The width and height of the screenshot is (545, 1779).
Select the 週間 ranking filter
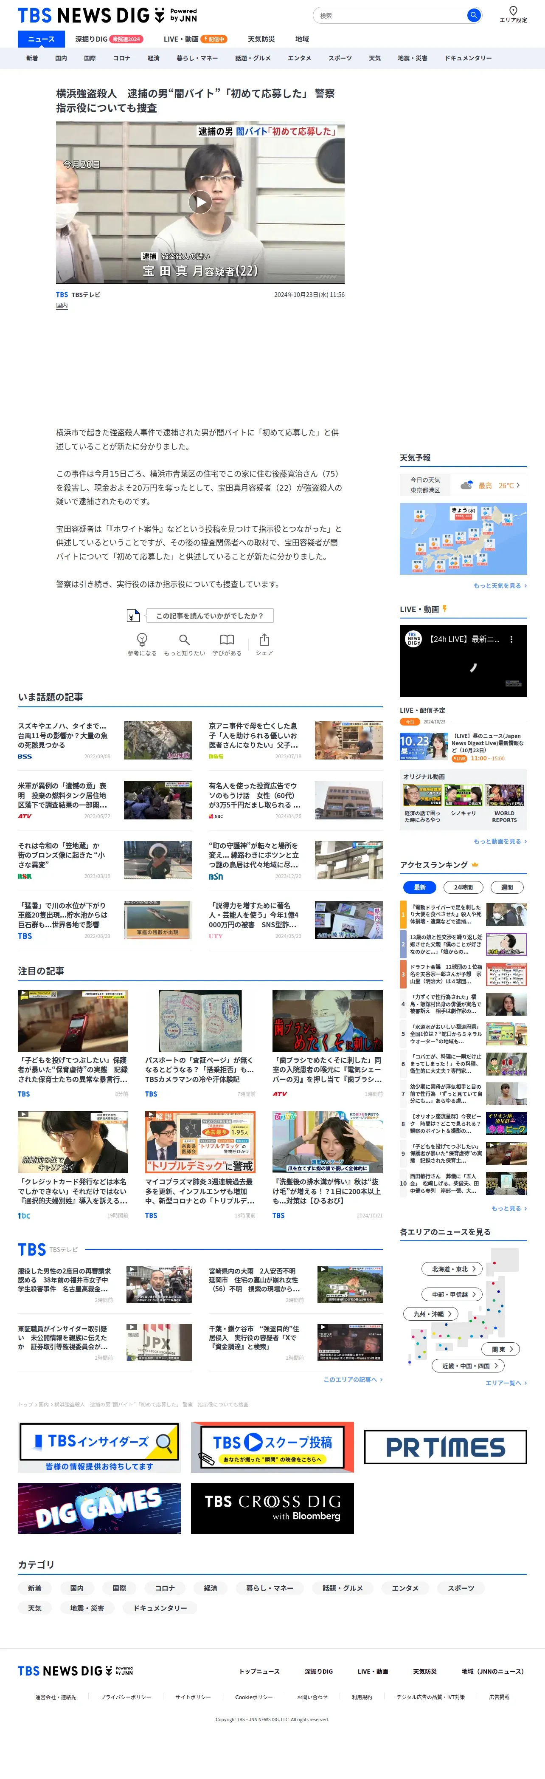coord(507,887)
